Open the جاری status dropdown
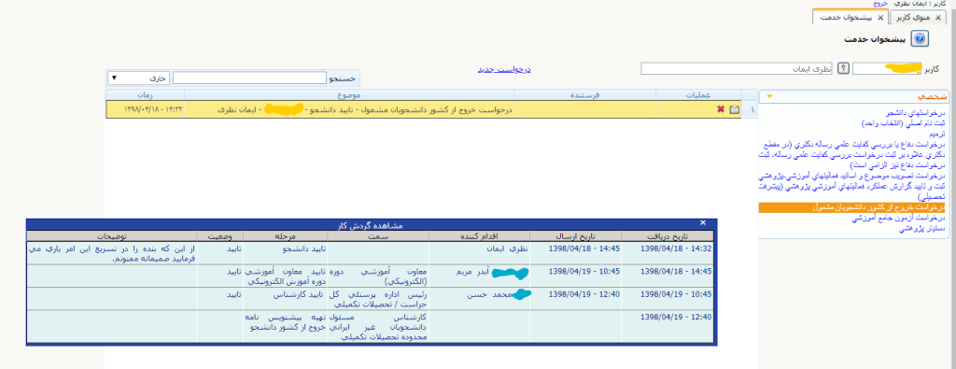 click(140, 78)
